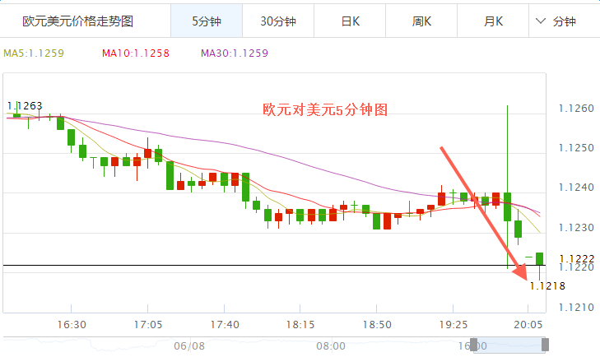Image resolution: width=600 pixels, height=357 pixels.
Task: Select the 周K tab
Action: (x=421, y=21)
